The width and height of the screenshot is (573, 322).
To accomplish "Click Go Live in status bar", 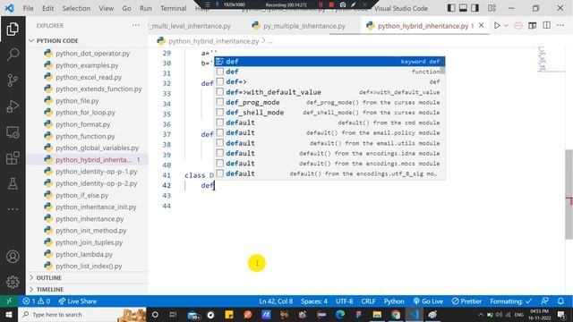I will tap(428, 301).
